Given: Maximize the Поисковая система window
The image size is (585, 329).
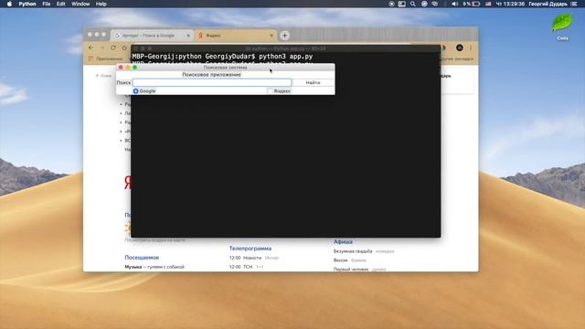Looking at the screenshot, I should pos(134,68).
